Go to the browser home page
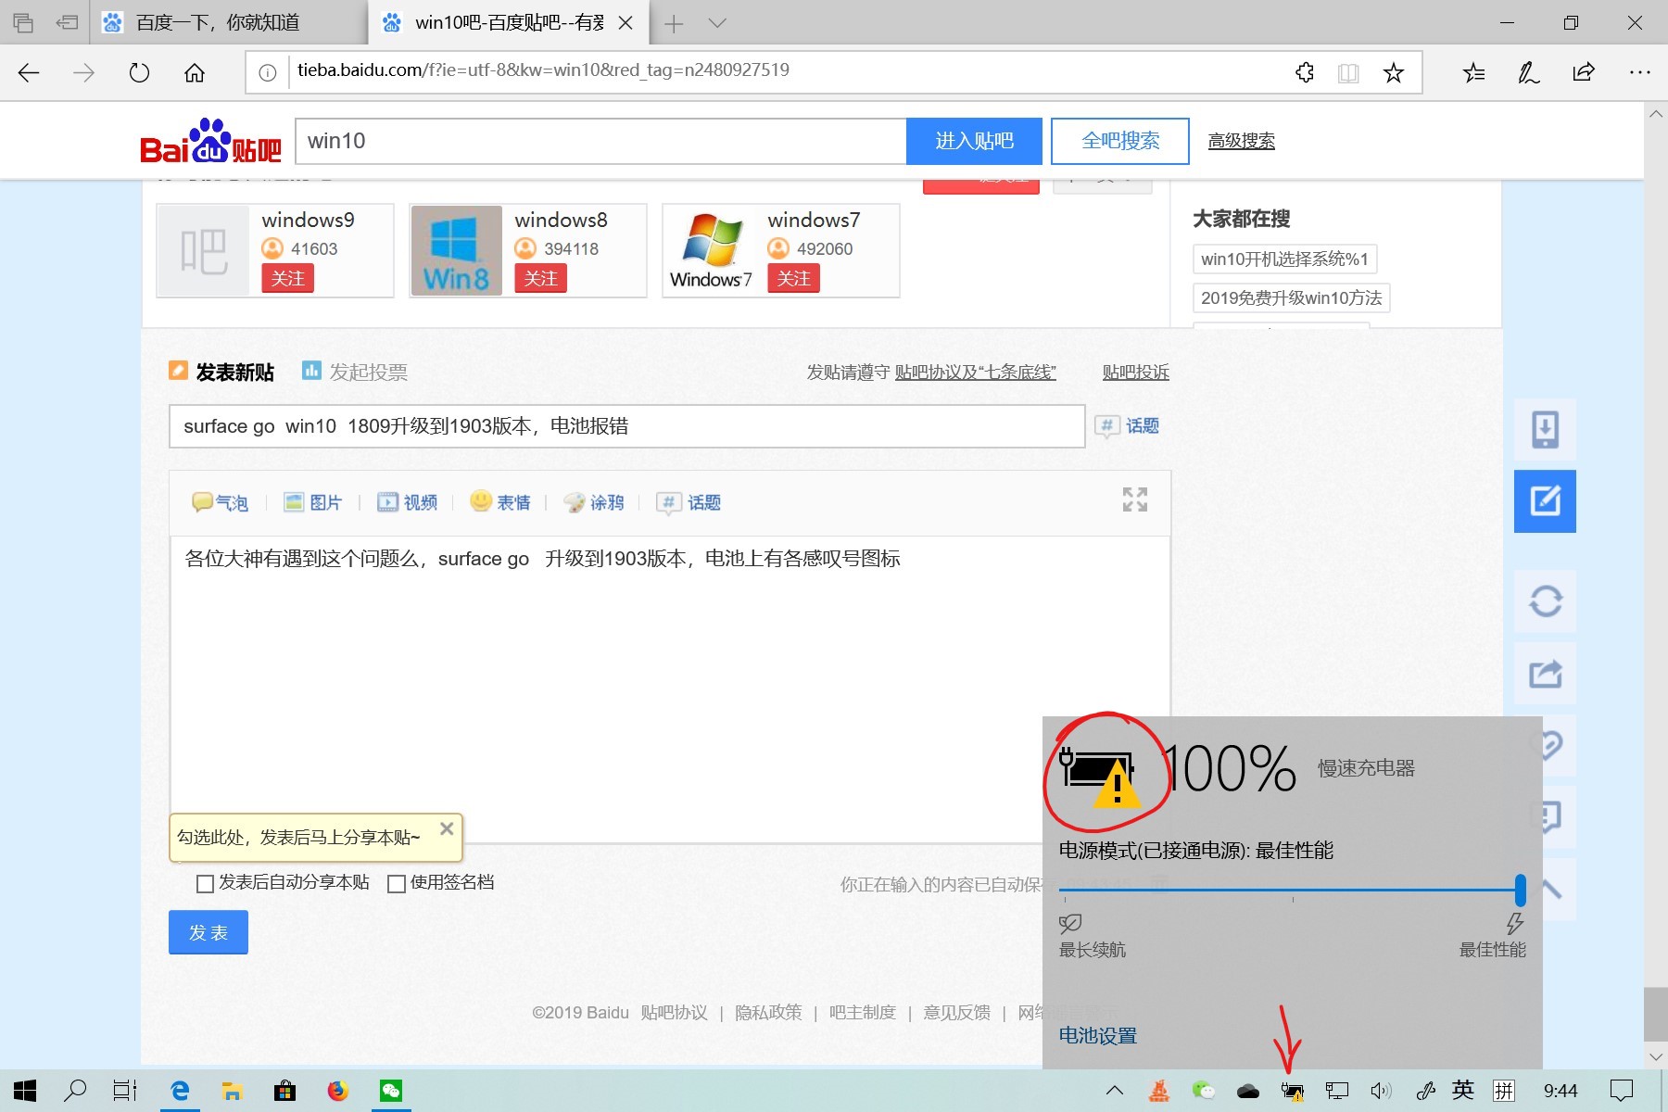1668x1112 pixels. coord(195,73)
